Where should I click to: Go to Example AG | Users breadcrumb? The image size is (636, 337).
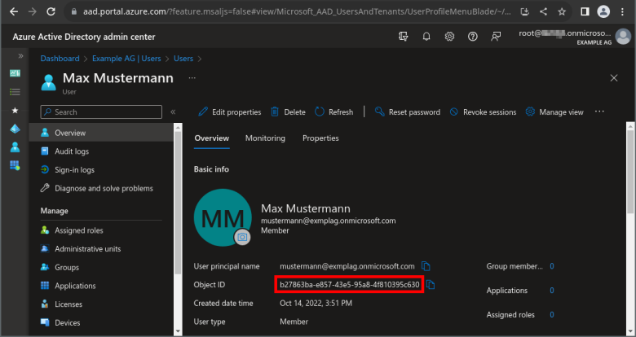pyautogui.click(x=126, y=59)
